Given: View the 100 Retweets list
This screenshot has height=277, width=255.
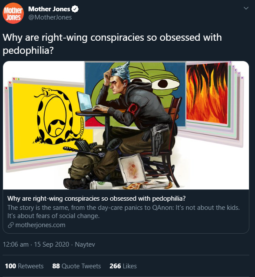Looking at the screenshot, I should tap(24, 266).
